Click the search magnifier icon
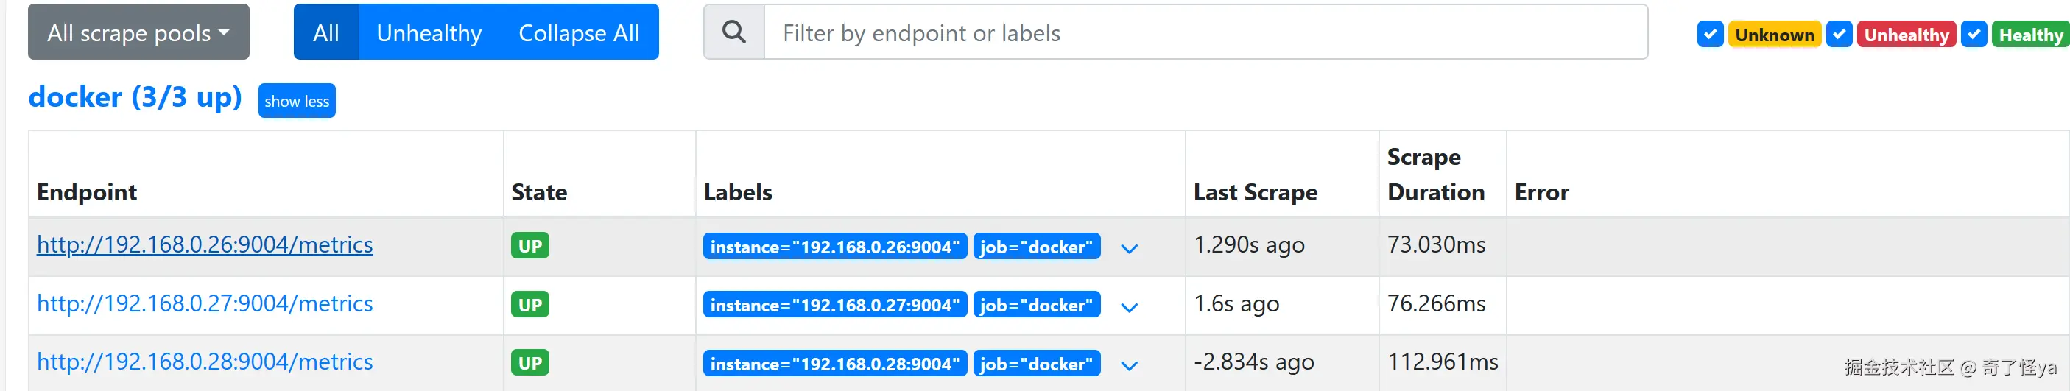 [x=733, y=32]
